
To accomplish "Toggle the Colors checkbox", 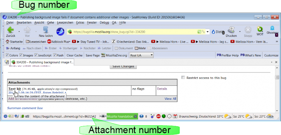I will pos(7,55).
